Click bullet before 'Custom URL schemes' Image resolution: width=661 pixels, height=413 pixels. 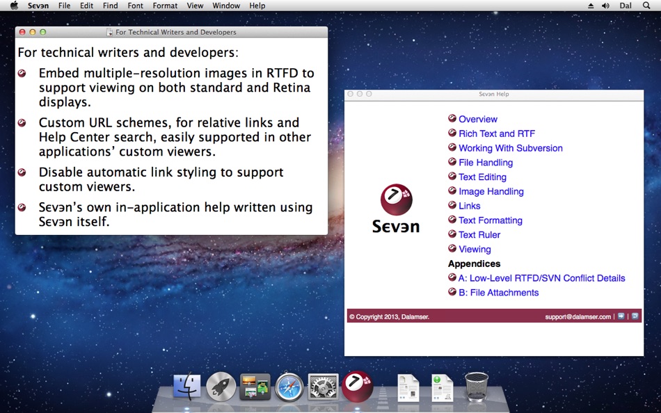click(22, 122)
